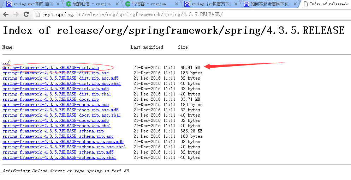This screenshot has height=180, width=351.
Task: Close the '我的私信 - ruanjun' tab
Action: (117, 4)
